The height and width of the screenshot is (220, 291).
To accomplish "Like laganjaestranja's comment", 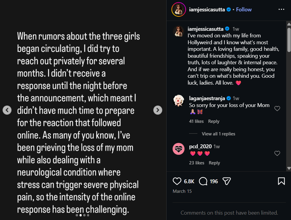I will [277, 109].
